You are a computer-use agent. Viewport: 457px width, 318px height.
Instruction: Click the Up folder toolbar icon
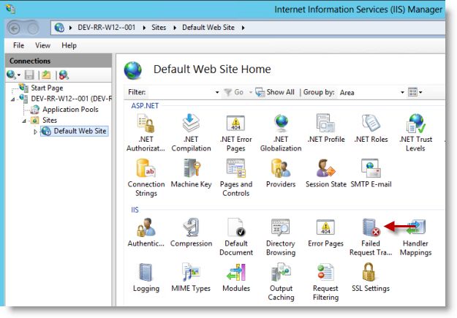[46, 75]
